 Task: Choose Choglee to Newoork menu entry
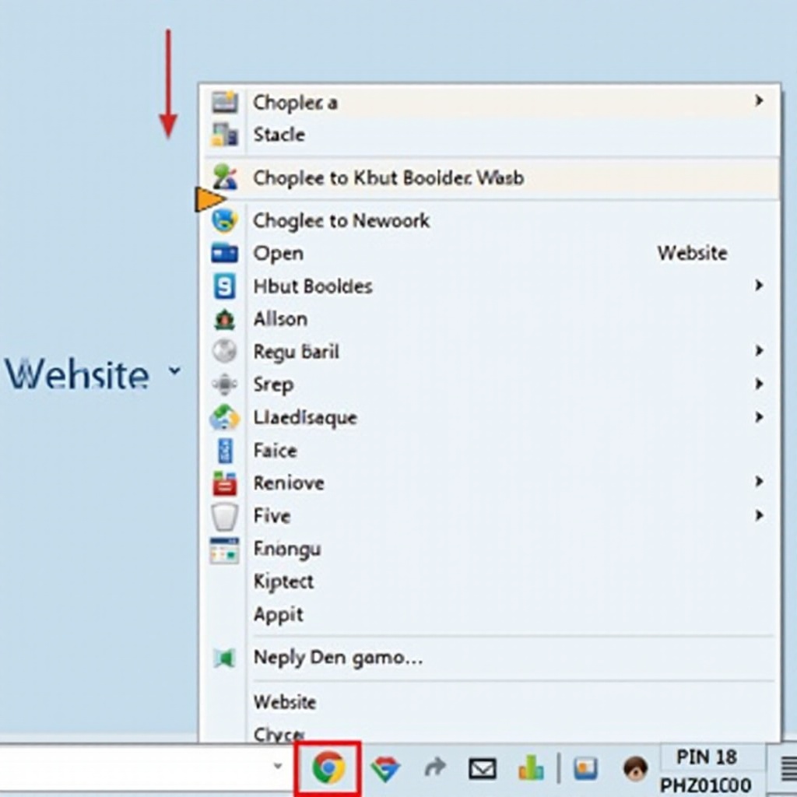[341, 221]
